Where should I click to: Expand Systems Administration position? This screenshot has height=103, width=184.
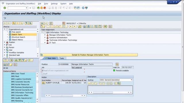coord(45,37)
